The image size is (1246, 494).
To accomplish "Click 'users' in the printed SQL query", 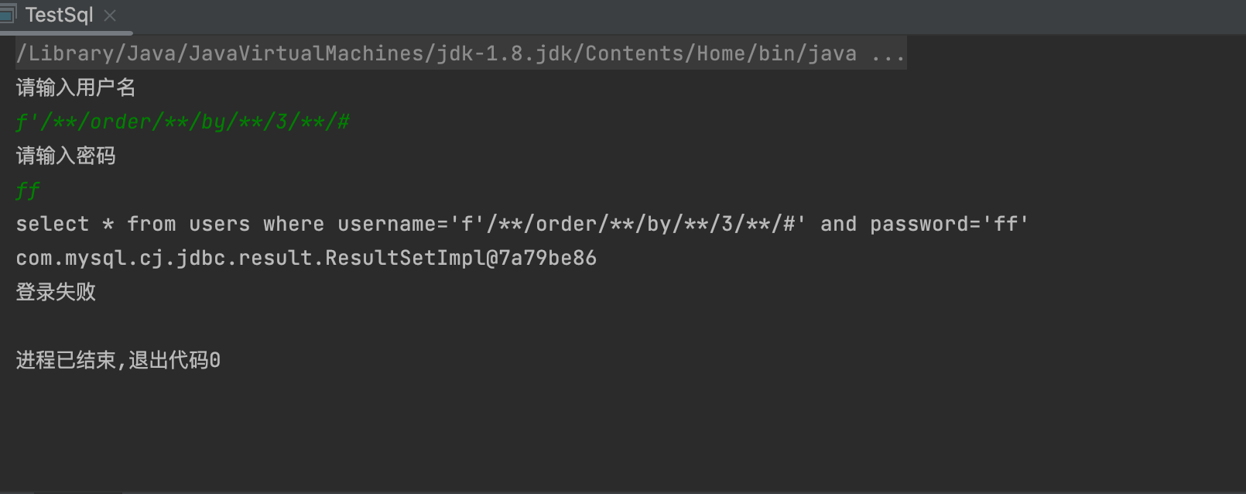I will coord(220,225).
